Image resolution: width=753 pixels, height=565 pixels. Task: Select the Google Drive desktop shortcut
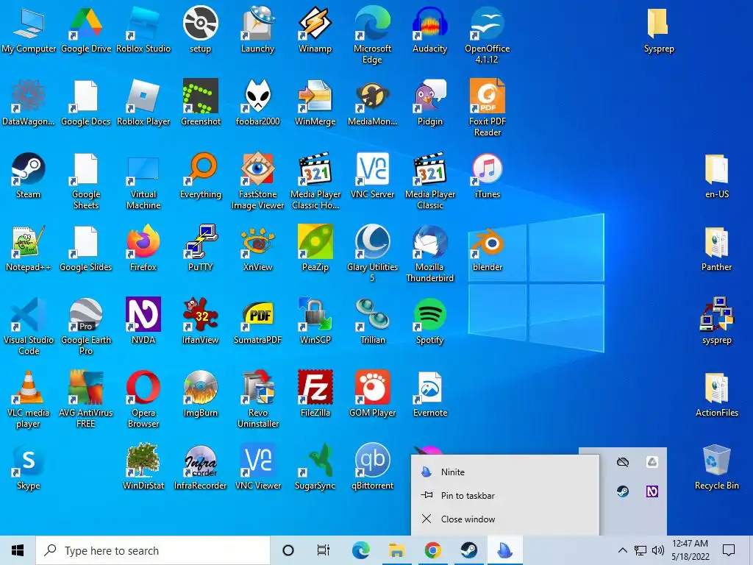click(x=86, y=29)
